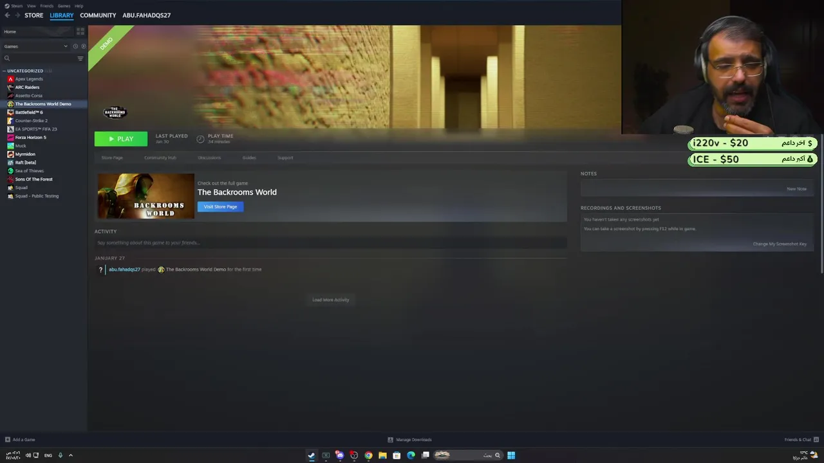Click The Backrooms World Demo icon in list
This screenshot has height=463, width=824.
pos(10,104)
